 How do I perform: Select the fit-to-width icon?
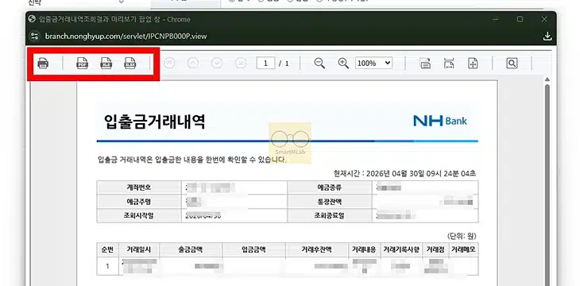pos(449,64)
